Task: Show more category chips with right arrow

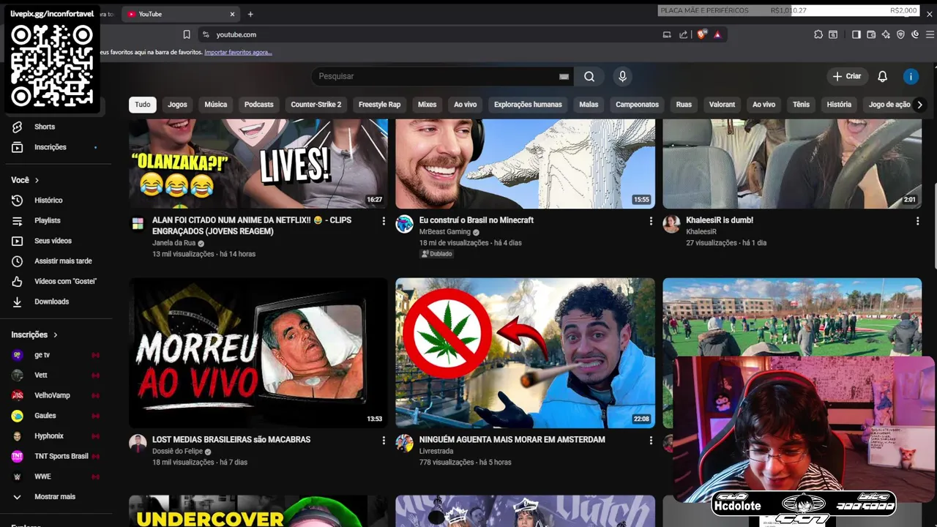Action: pos(919,105)
